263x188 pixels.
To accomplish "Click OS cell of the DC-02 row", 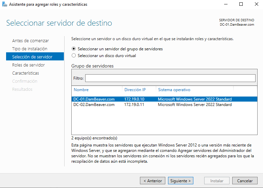I will [195, 105].
